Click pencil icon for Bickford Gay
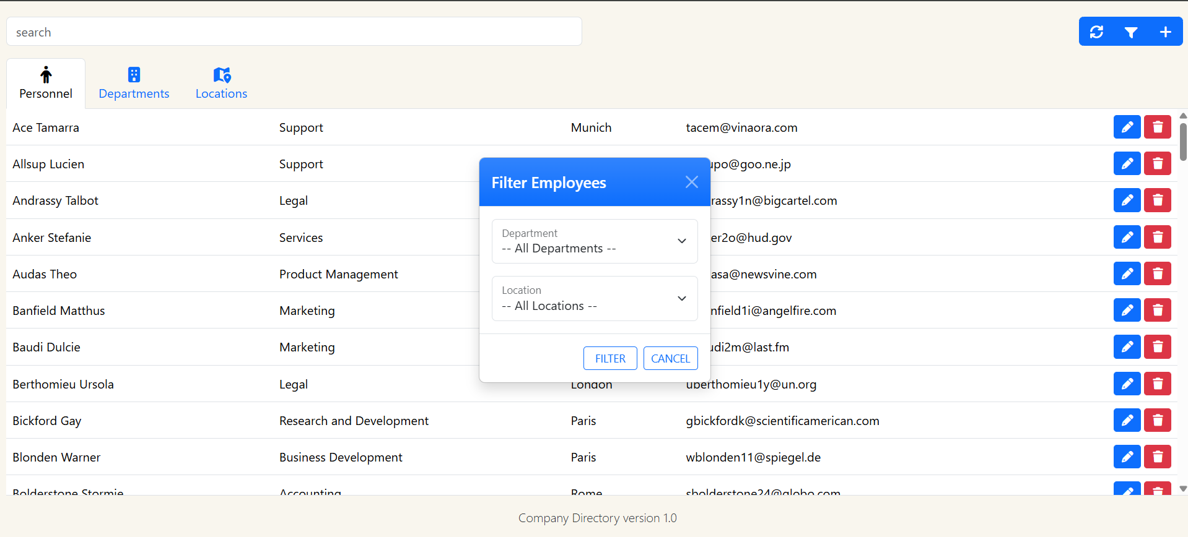 (x=1127, y=421)
